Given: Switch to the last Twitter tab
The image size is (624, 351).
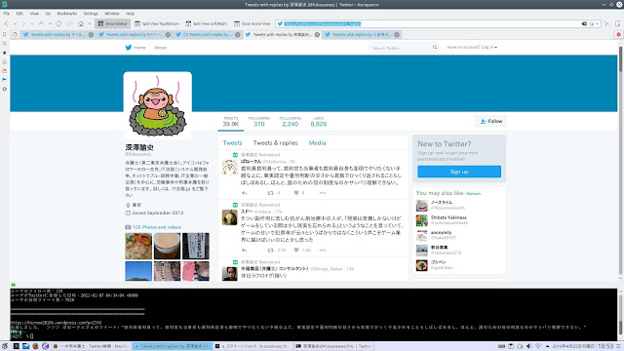Looking at the screenshot, I should click(x=362, y=35).
